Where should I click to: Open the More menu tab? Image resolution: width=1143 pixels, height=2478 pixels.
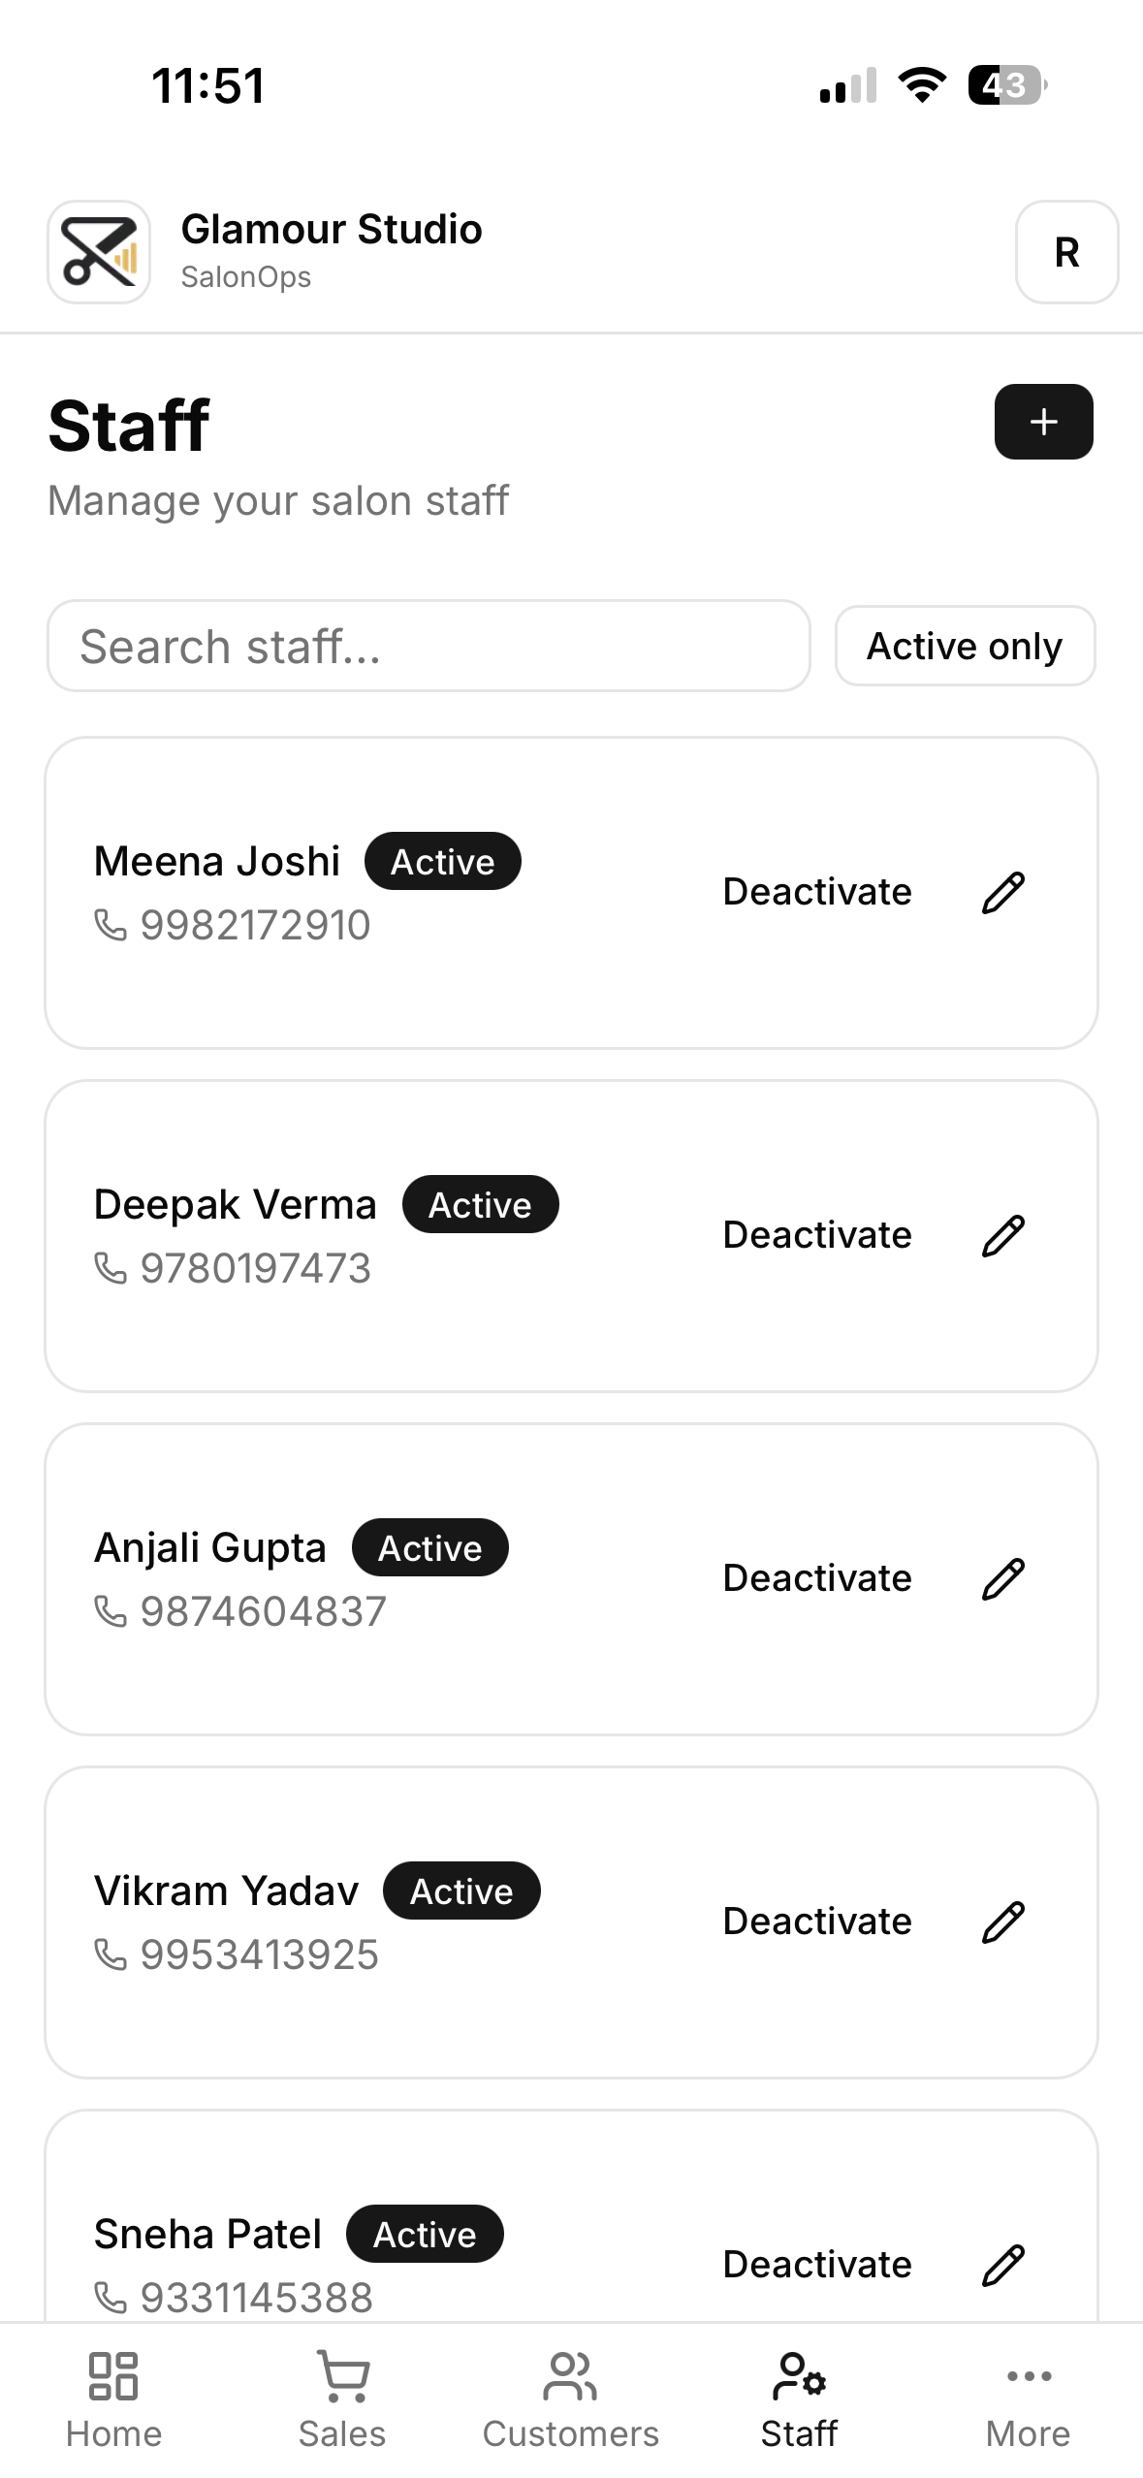click(x=1028, y=2400)
